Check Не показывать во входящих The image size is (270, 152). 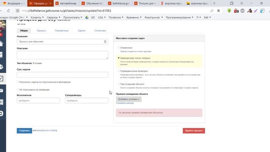click(x=18, y=90)
